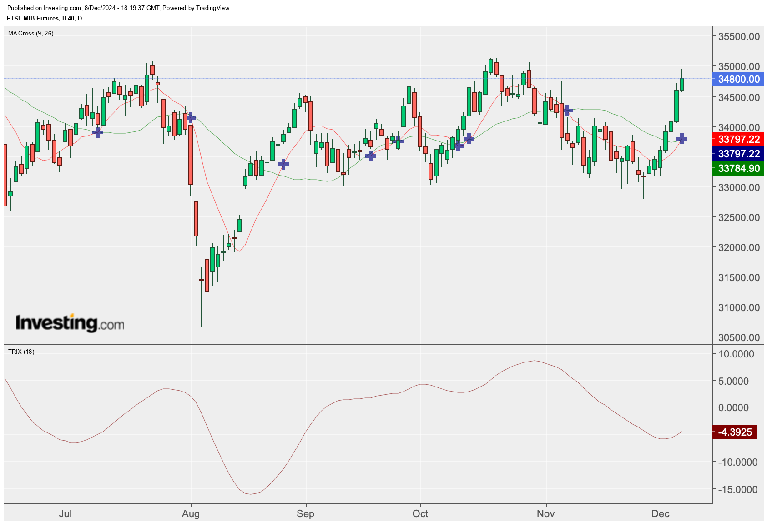Click the 0.0000 TRIX axis label
This screenshot has height=523, width=767.
733,407
